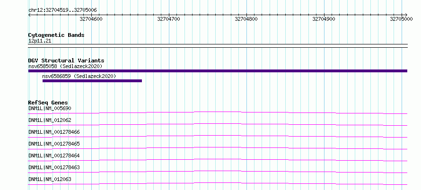Open transcript DNM1L|NM_012062
The image size is (421, 190).
tap(50, 120)
